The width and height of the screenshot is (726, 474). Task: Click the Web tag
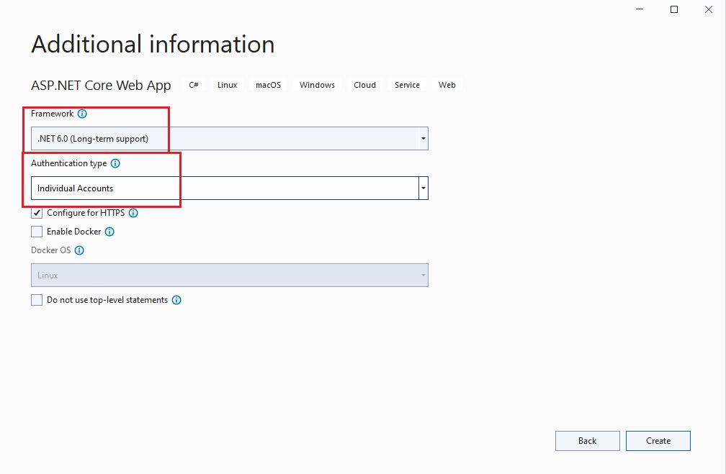click(x=447, y=85)
